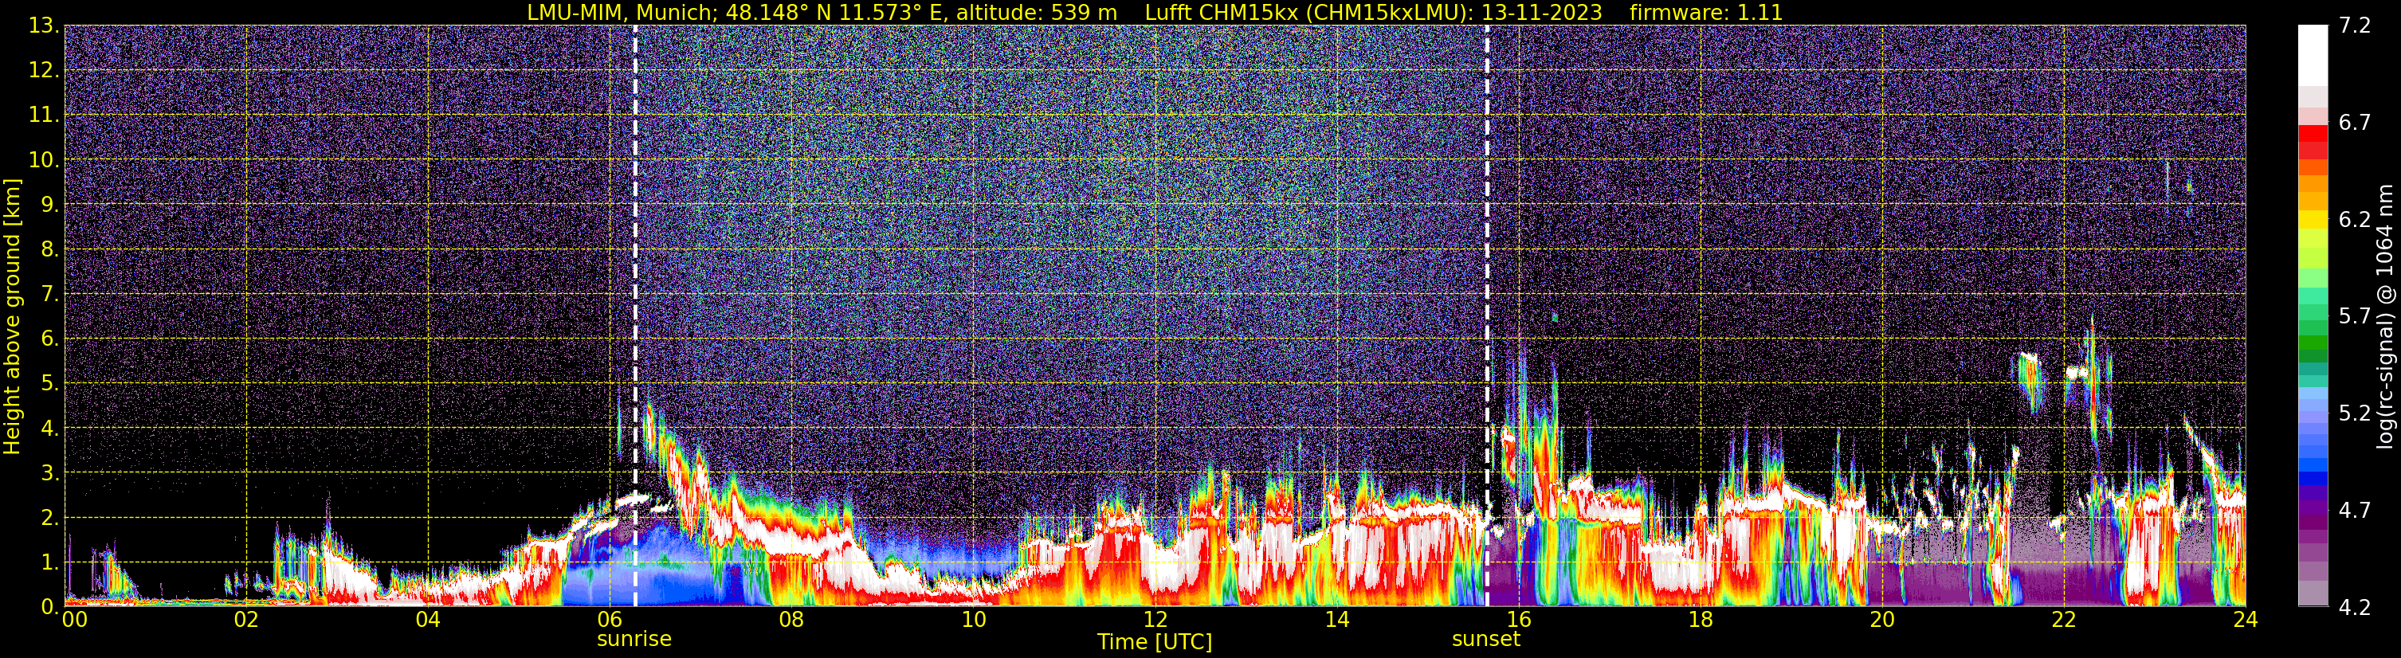Click the yellow segment of the colorbar

click(2313, 220)
